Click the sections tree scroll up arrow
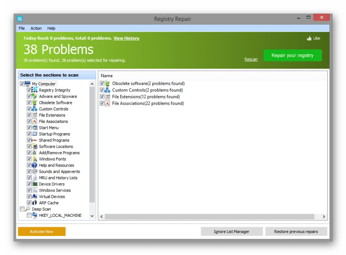This screenshot has width=346, height=255. [92, 84]
